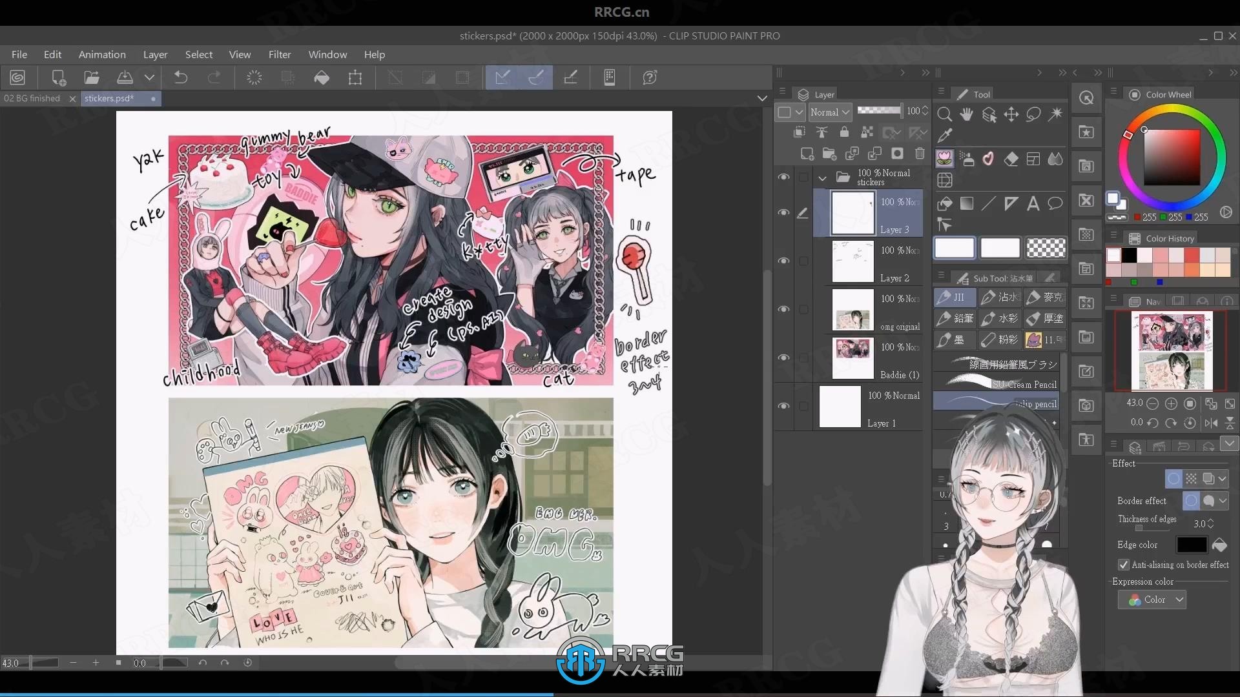Select the Blend droplets tool
1240x697 pixels.
click(1055, 158)
